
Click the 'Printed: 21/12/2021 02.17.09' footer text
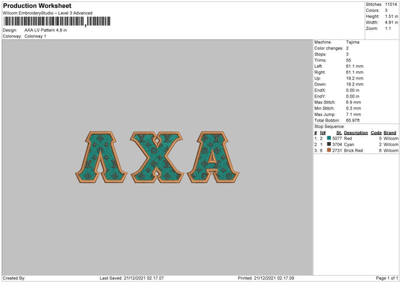point(266,278)
